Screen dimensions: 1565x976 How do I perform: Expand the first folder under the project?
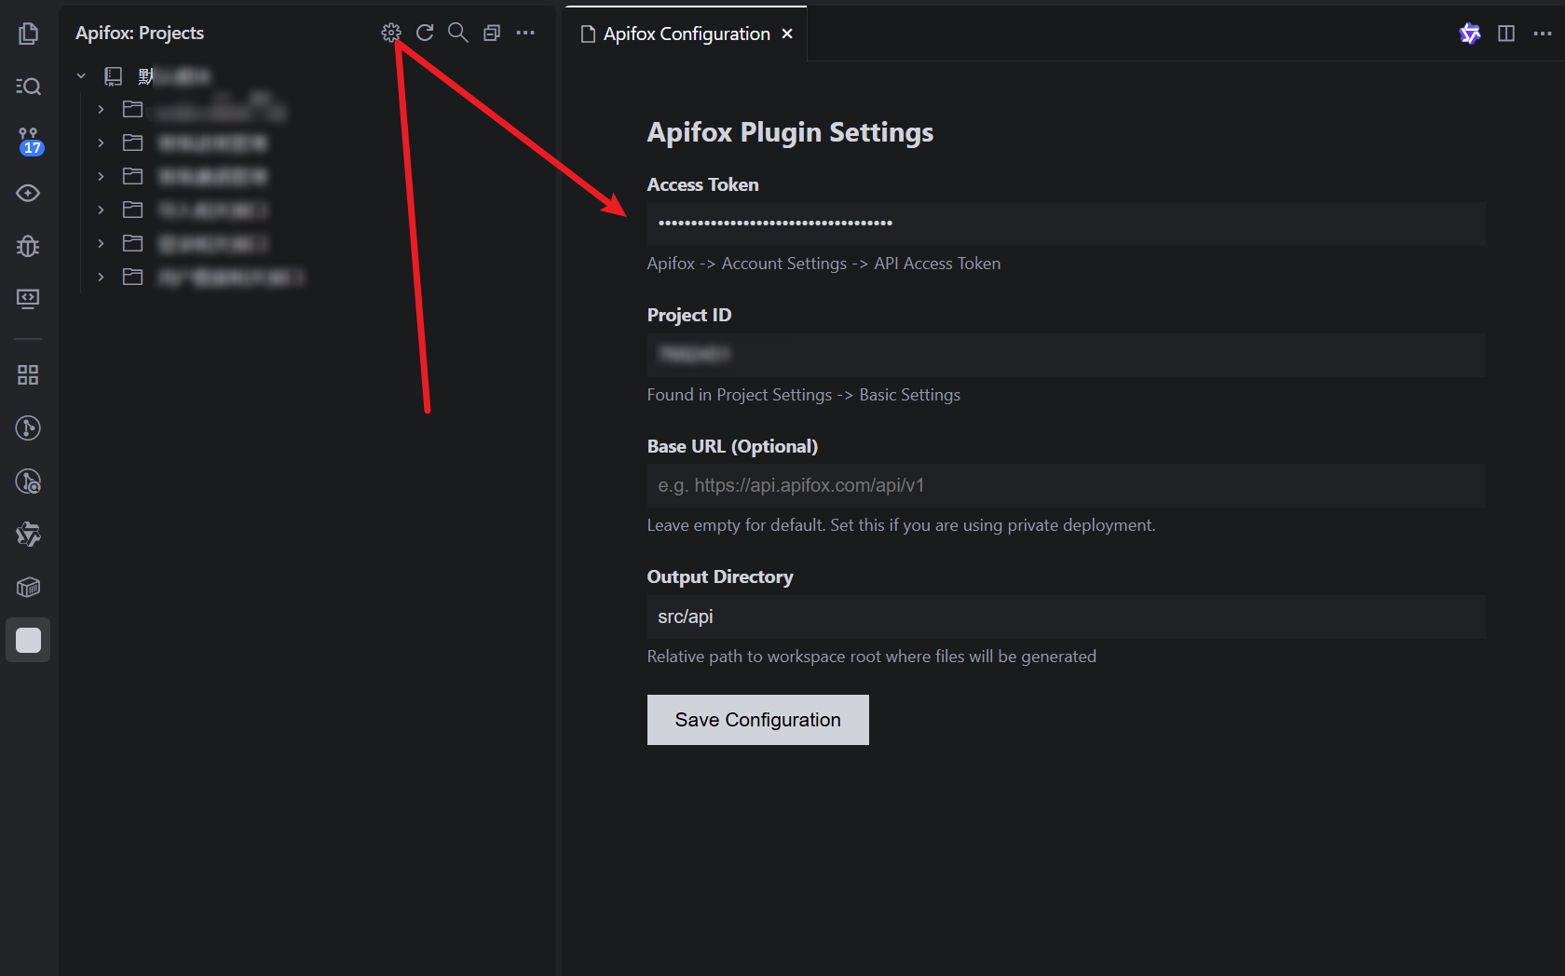(x=101, y=110)
